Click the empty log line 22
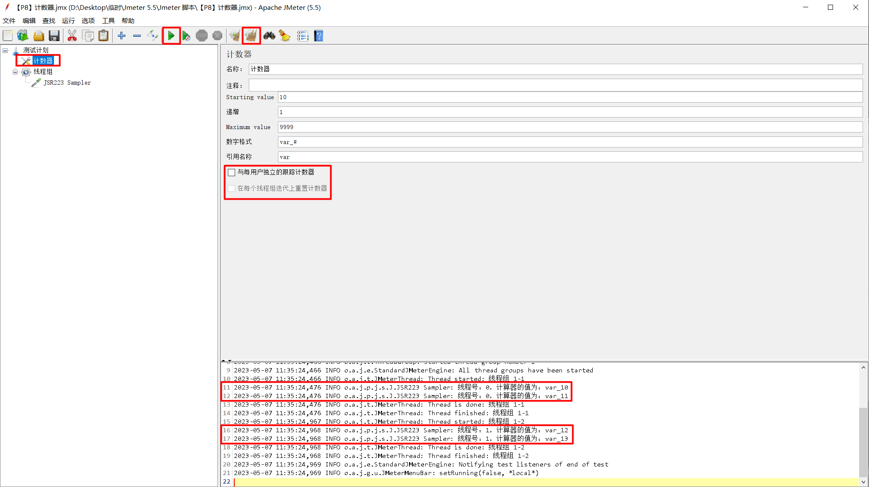The width and height of the screenshot is (869, 487). (x=546, y=482)
